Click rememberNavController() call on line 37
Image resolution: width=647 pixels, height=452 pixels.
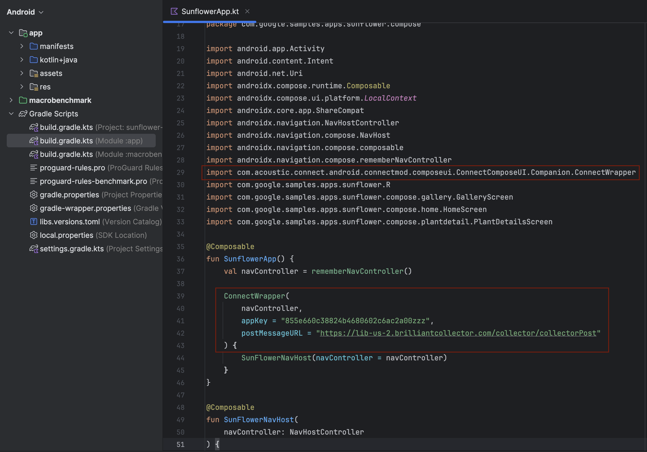[361, 271]
